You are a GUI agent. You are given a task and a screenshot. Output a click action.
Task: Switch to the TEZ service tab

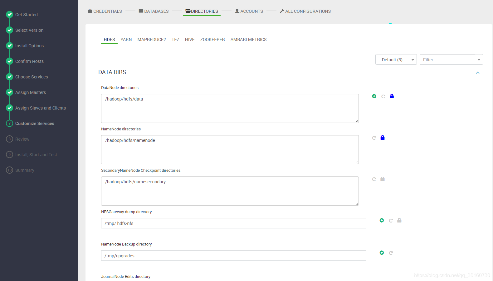[175, 40]
